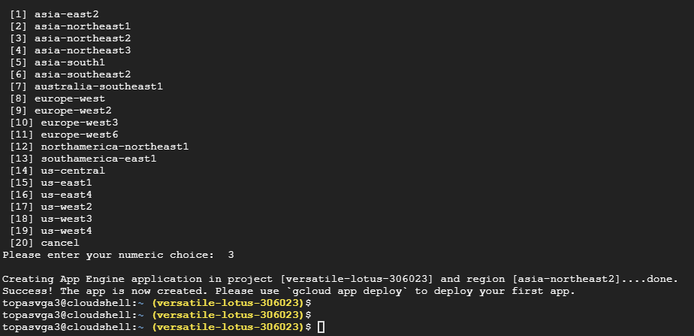Click the 'asia-south1' region text
Screen dimensions: 694x336
tap(70, 62)
